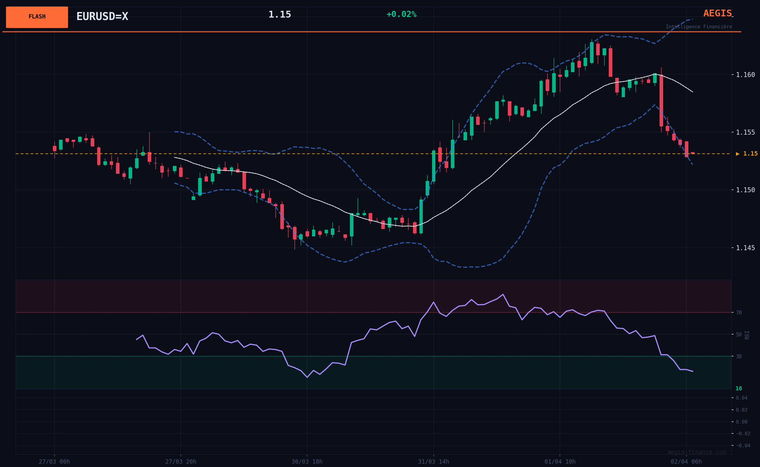Click the 1.145 price axis label
760x467 pixels.
pyautogui.click(x=745, y=248)
